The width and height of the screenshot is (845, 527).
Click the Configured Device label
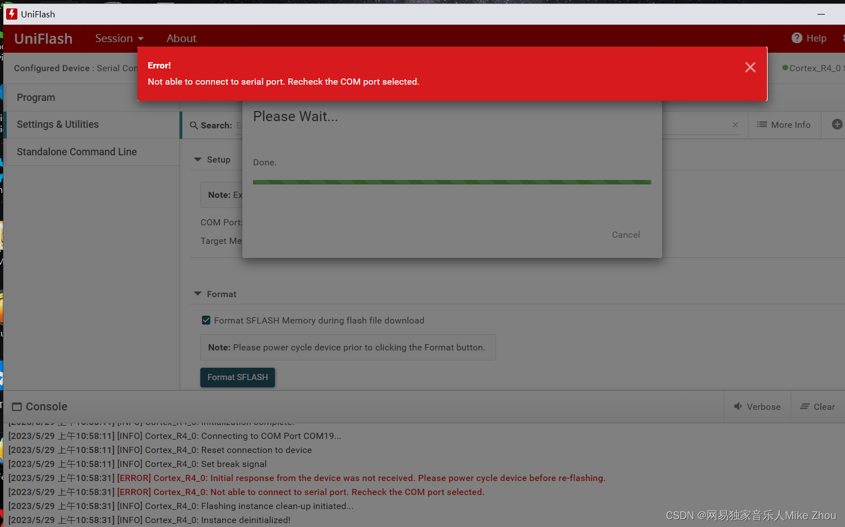tap(52, 68)
